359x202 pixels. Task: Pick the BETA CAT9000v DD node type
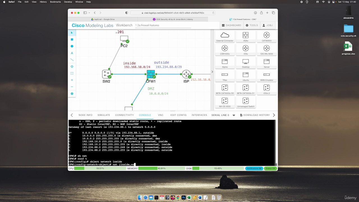click(x=225, y=89)
